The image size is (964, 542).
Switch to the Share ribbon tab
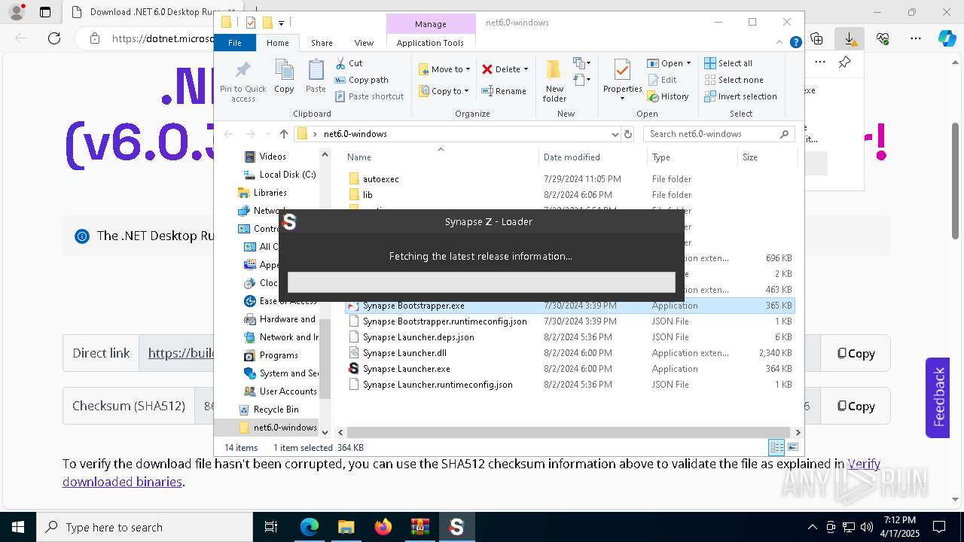click(x=322, y=43)
